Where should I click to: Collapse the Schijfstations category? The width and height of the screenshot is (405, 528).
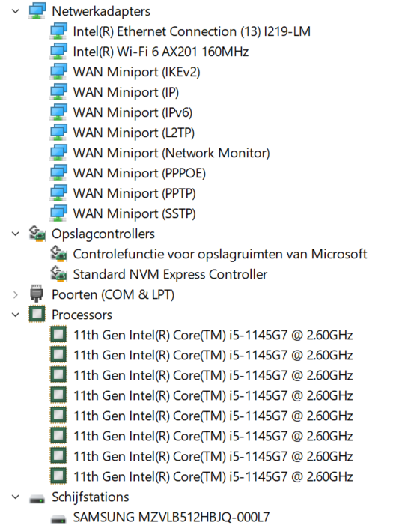16,497
